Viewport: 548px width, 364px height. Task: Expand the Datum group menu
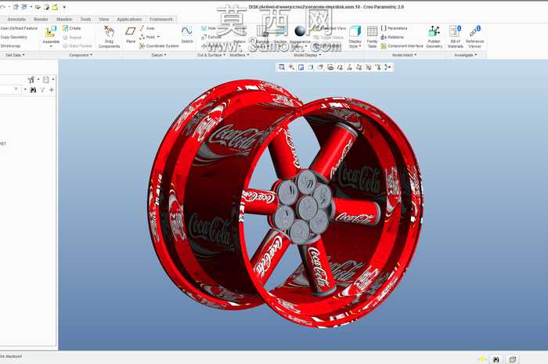(159, 55)
